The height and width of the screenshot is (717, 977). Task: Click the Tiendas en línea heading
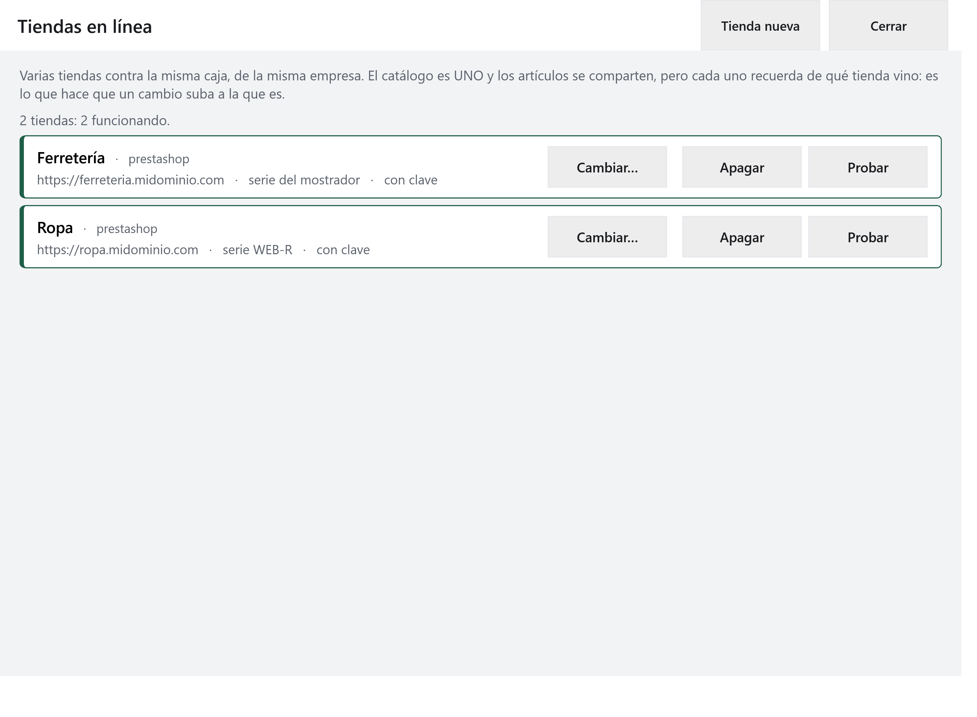coord(85,26)
